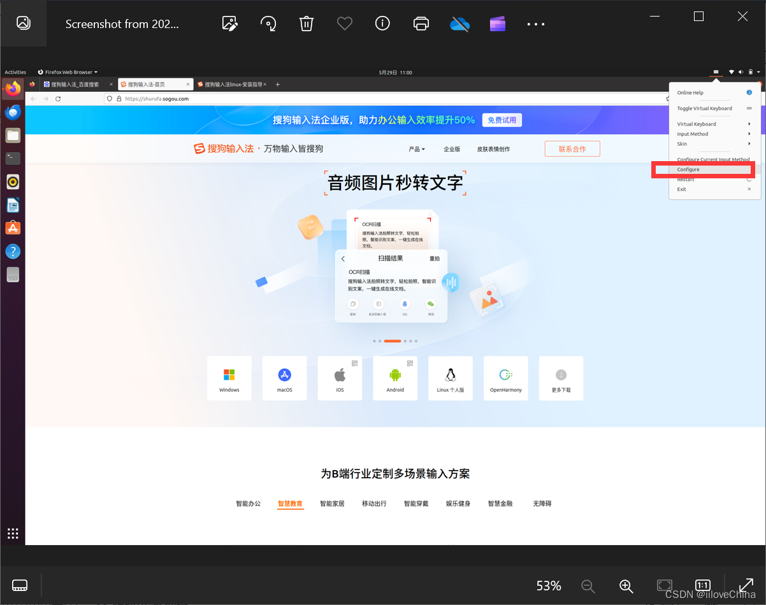Expand the Input Method submenu

[x=714, y=134]
